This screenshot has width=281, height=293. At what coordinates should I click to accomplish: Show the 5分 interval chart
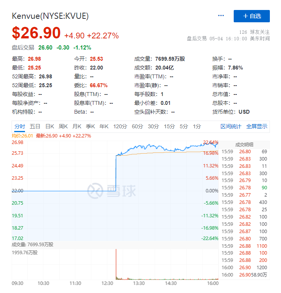coord(184,126)
